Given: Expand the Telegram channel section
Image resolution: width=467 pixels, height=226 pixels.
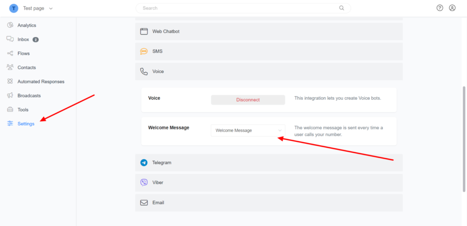Looking at the screenshot, I should coord(269,163).
